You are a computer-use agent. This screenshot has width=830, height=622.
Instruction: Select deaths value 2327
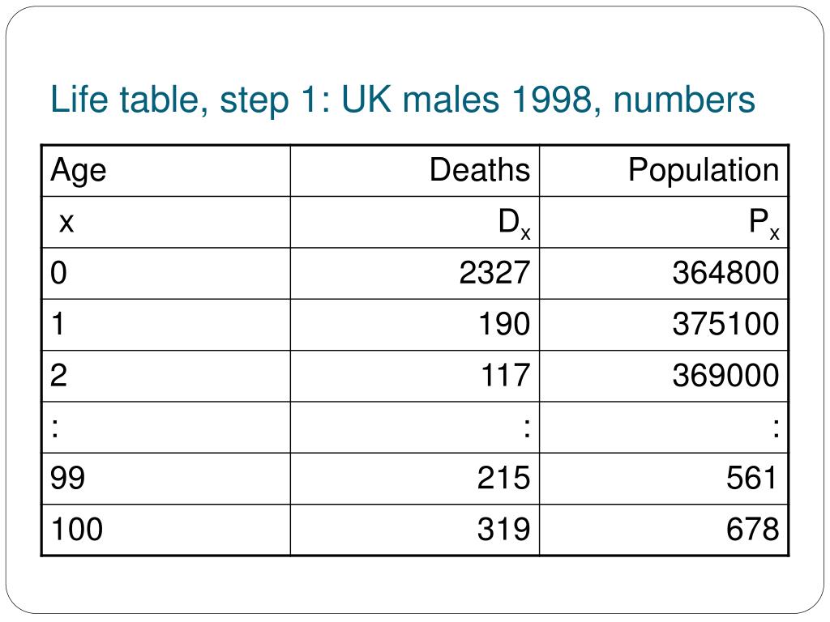[494, 273]
